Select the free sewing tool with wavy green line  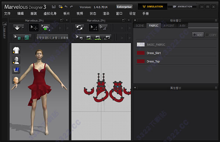[98, 37]
